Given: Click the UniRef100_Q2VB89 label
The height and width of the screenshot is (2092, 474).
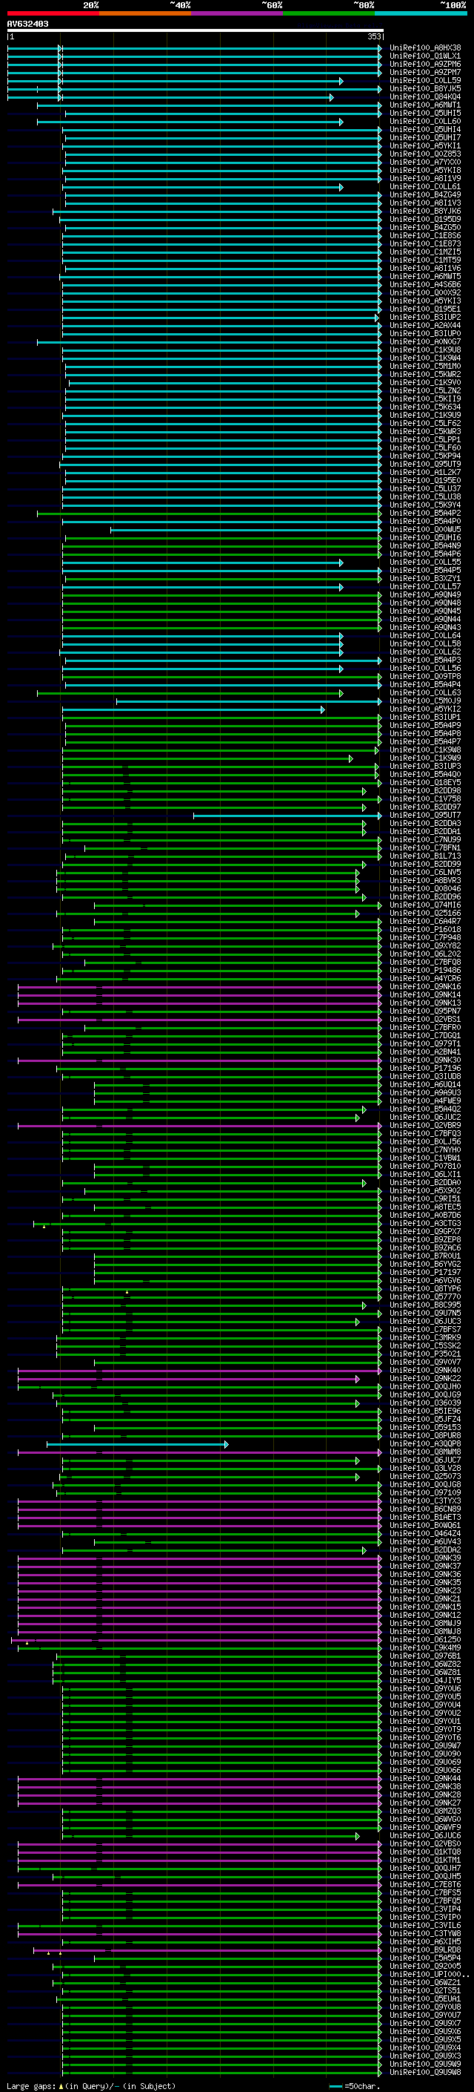Looking at the screenshot, I should (424, 1126).
